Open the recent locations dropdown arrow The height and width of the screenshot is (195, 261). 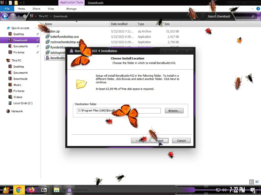pos(19,16)
